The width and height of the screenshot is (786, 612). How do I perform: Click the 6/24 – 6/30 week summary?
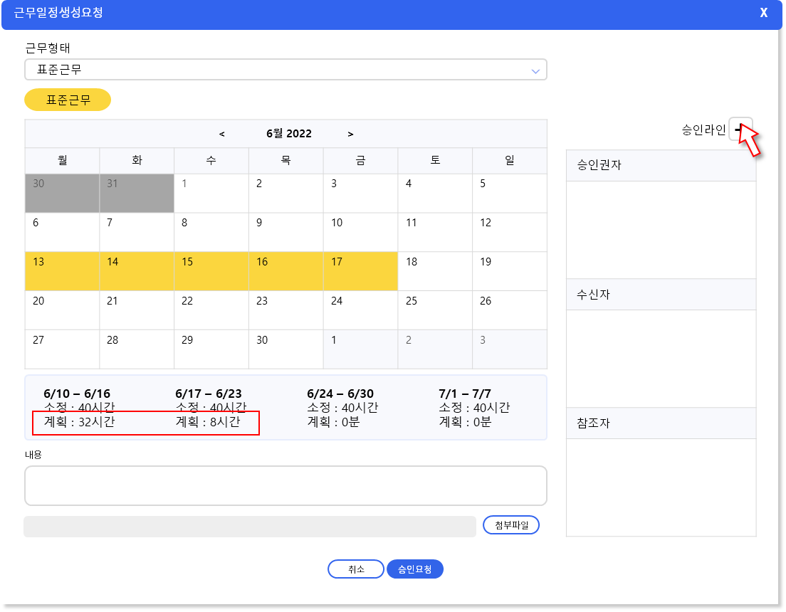[342, 408]
